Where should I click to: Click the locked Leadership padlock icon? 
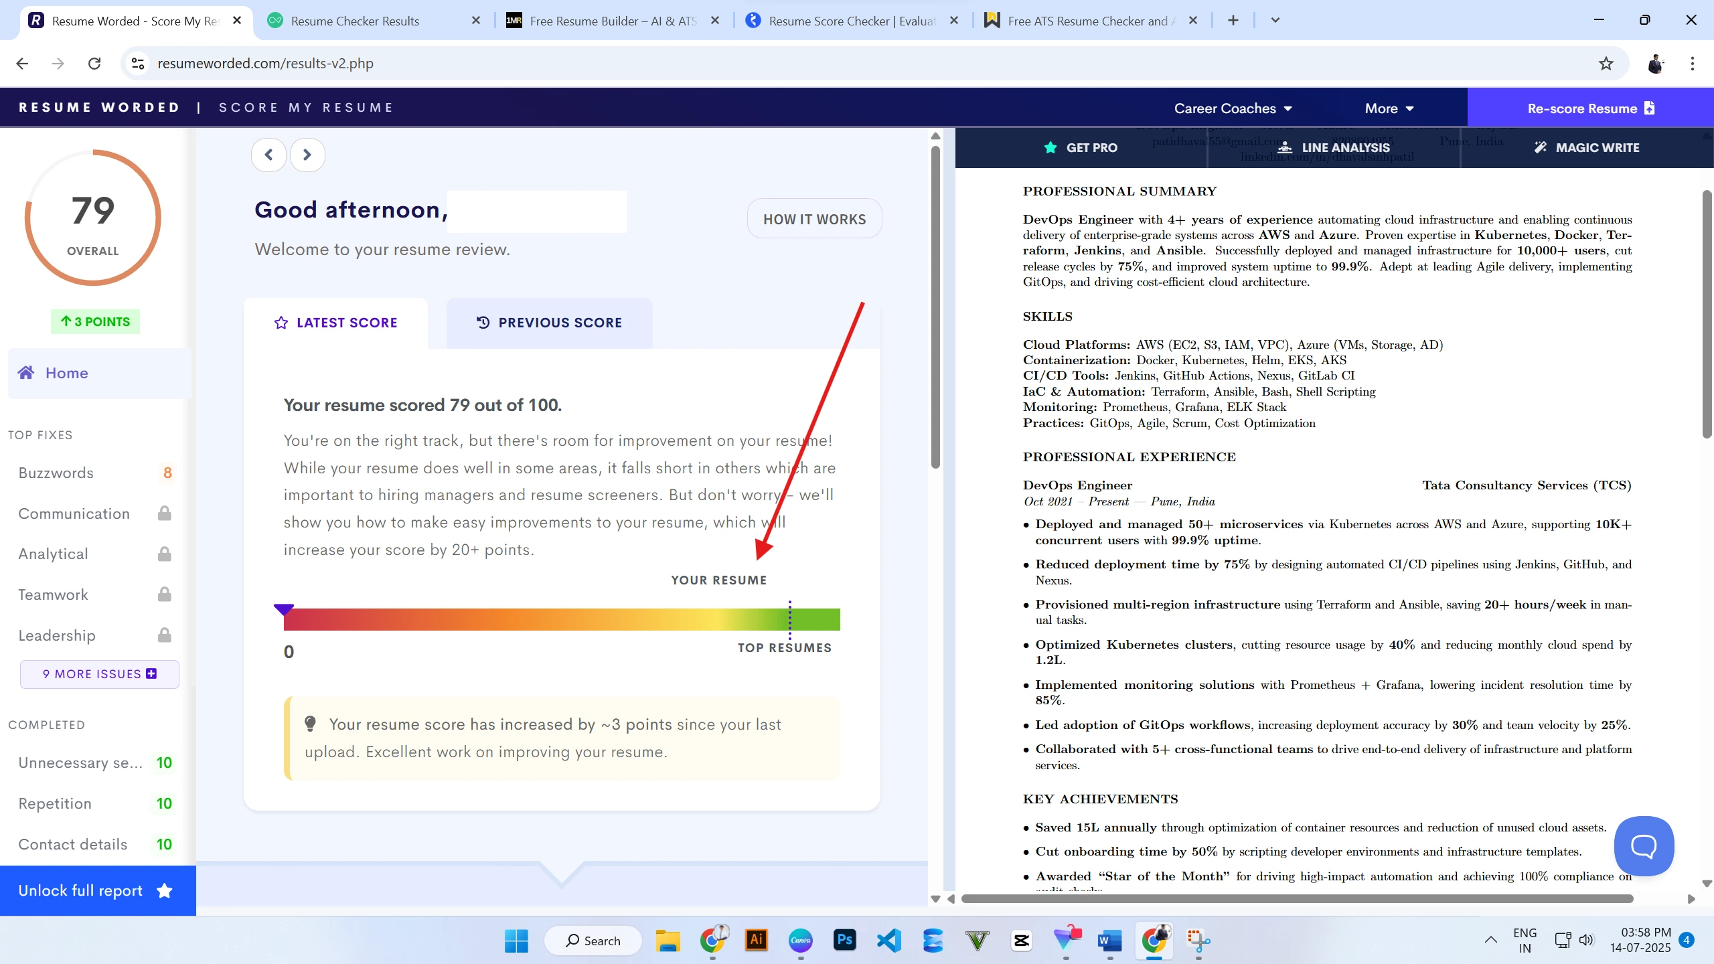coord(164,635)
